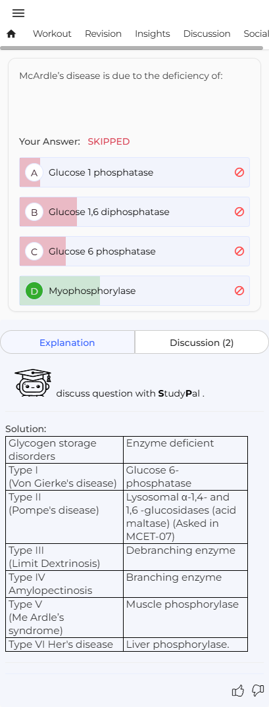Select option C circle
This screenshot has width=269, height=707.
34,251
